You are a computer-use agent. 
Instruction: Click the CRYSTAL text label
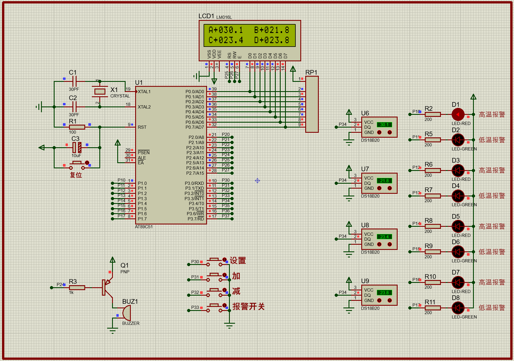click(x=120, y=96)
